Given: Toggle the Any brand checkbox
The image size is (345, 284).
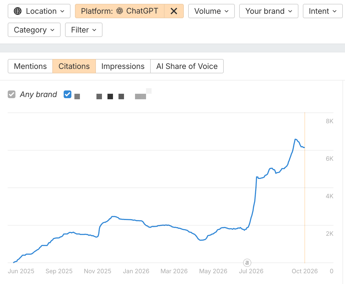Looking at the screenshot, I should [12, 94].
